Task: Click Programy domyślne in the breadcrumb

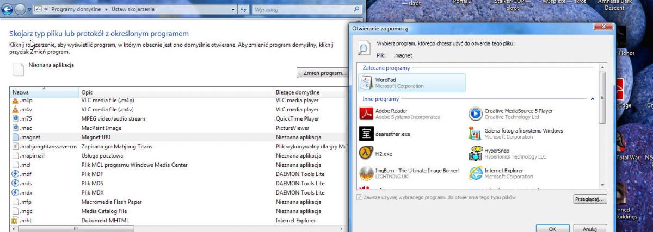Action: tap(76, 10)
